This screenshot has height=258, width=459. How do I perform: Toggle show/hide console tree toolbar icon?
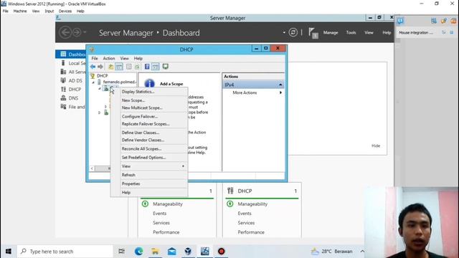pos(119,67)
